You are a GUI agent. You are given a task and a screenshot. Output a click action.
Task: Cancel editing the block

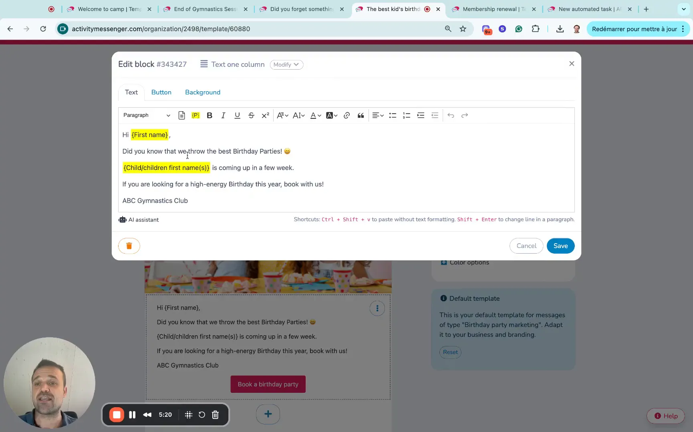pyautogui.click(x=526, y=246)
